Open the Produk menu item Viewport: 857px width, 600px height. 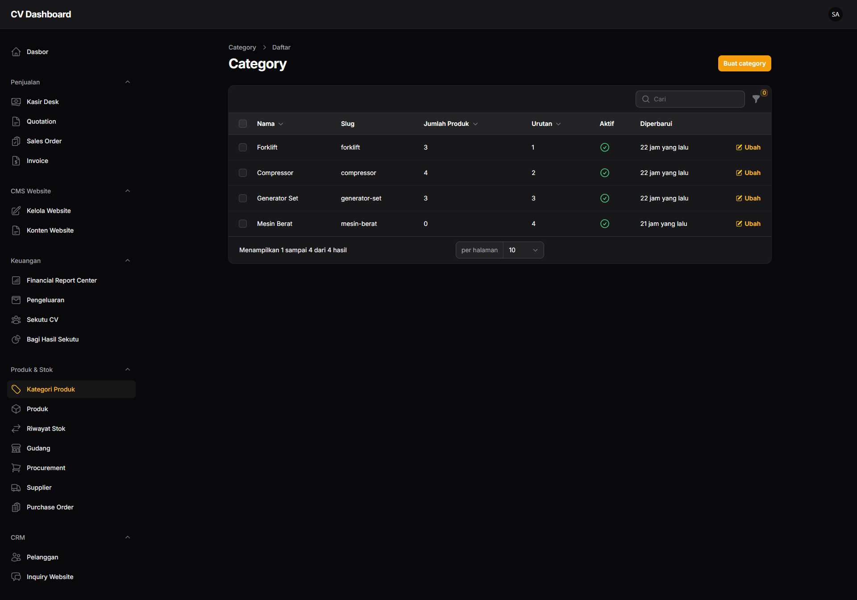coord(37,409)
